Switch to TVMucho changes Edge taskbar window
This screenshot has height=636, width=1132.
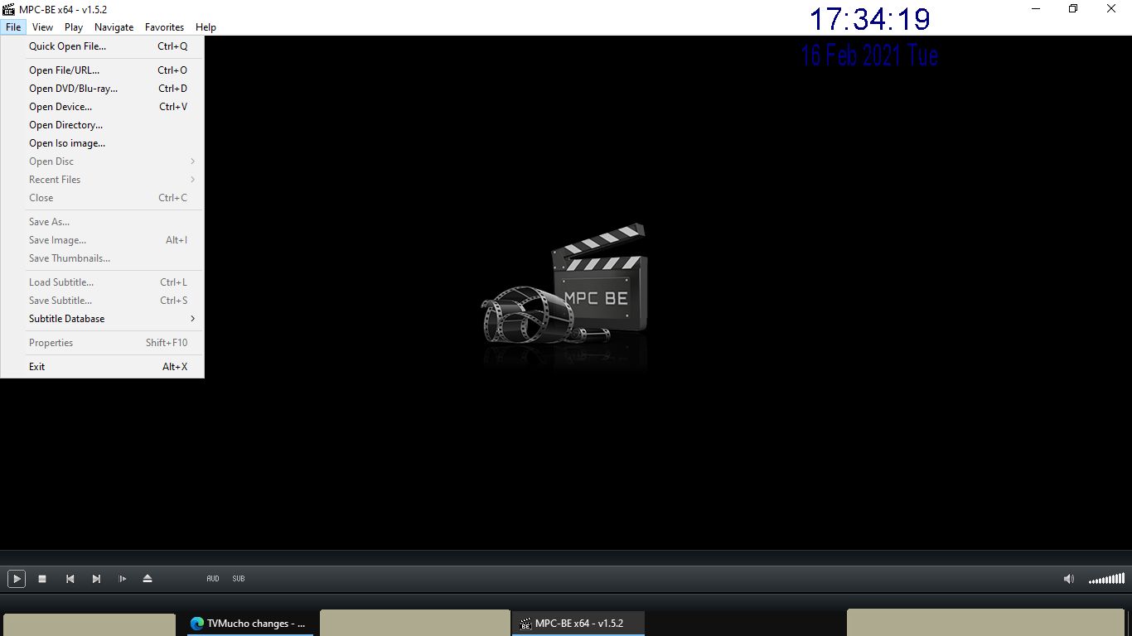coord(249,624)
